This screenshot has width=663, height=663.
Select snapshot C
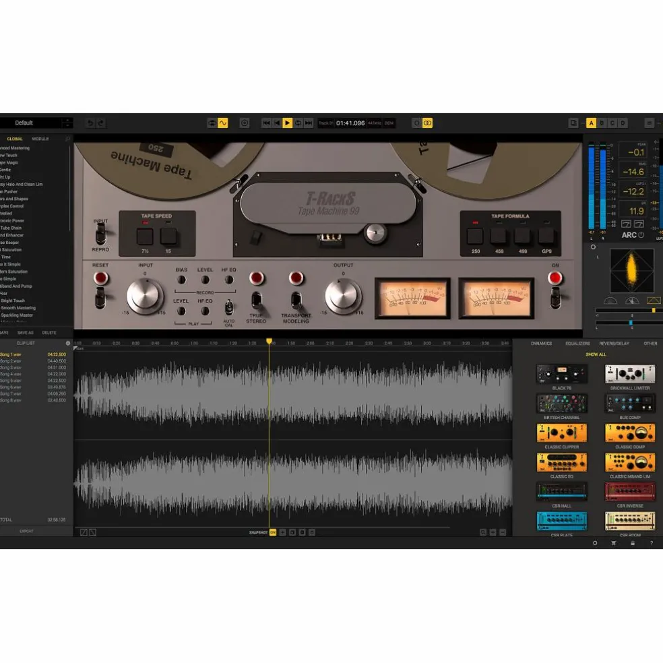[x=612, y=123]
